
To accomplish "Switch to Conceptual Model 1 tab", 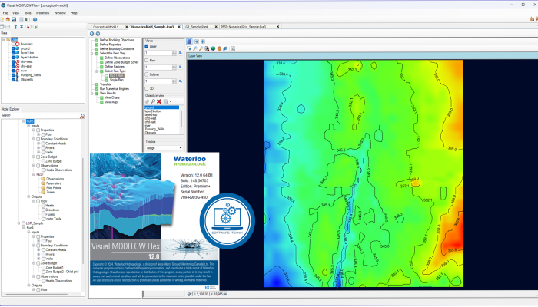I will pos(106,27).
